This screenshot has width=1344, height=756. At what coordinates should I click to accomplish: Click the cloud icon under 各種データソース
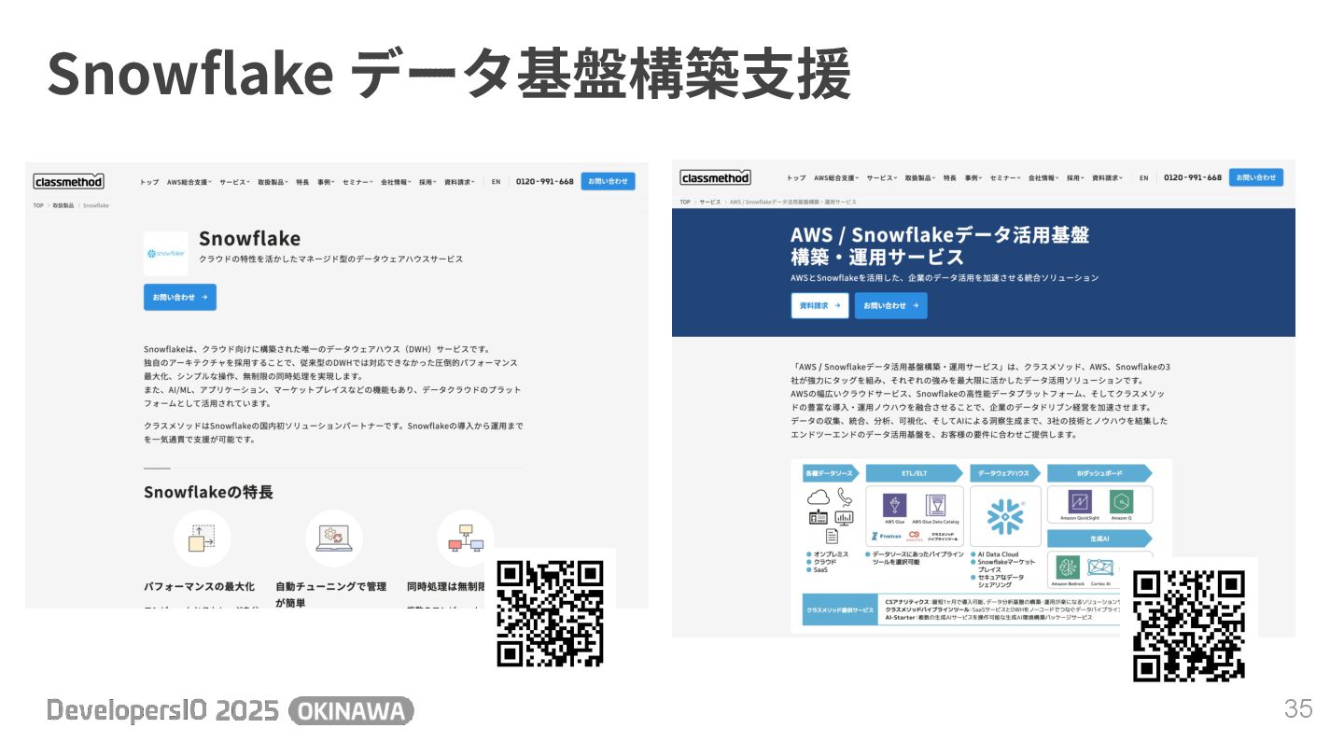click(x=818, y=497)
